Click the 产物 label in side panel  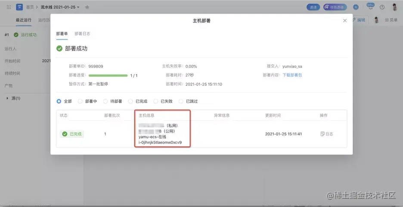click(9, 85)
